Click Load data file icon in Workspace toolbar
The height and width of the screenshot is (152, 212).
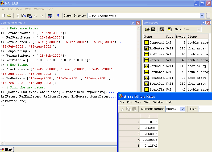[147, 29]
